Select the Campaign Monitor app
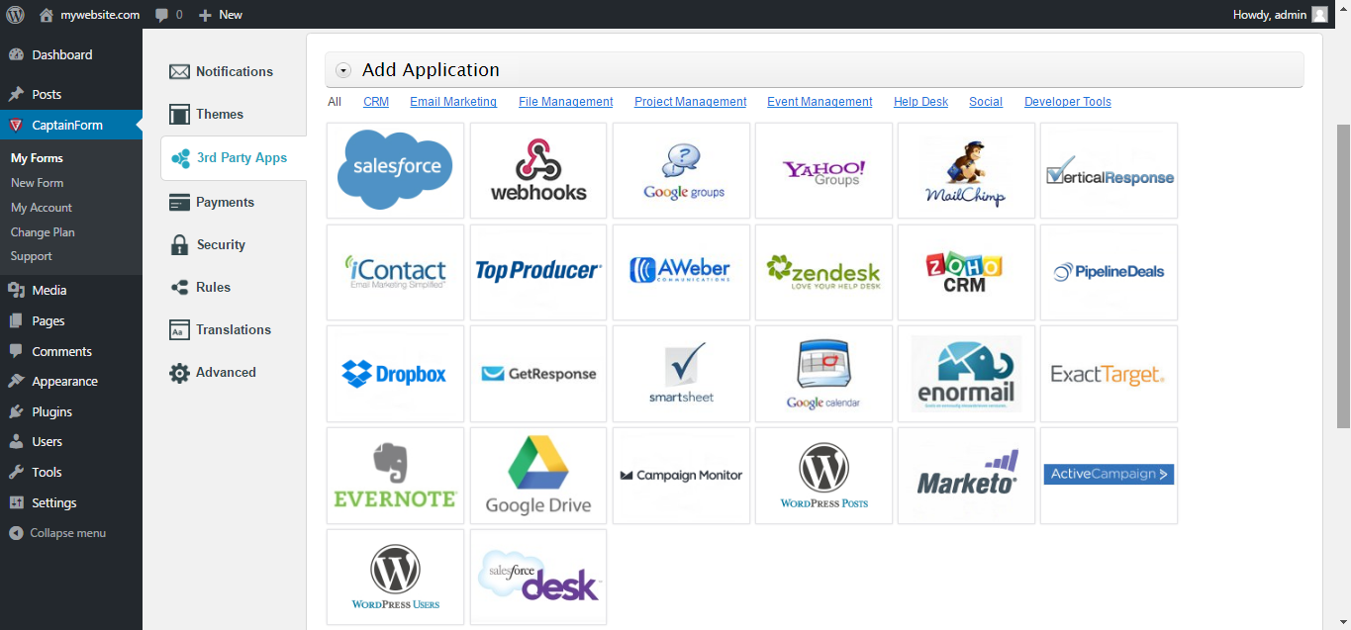This screenshot has width=1351, height=630. (x=681, y=476)
